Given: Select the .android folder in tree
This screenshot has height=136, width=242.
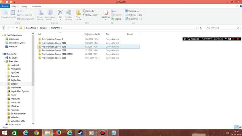Looking at the screenshot, I should point(15,65).
